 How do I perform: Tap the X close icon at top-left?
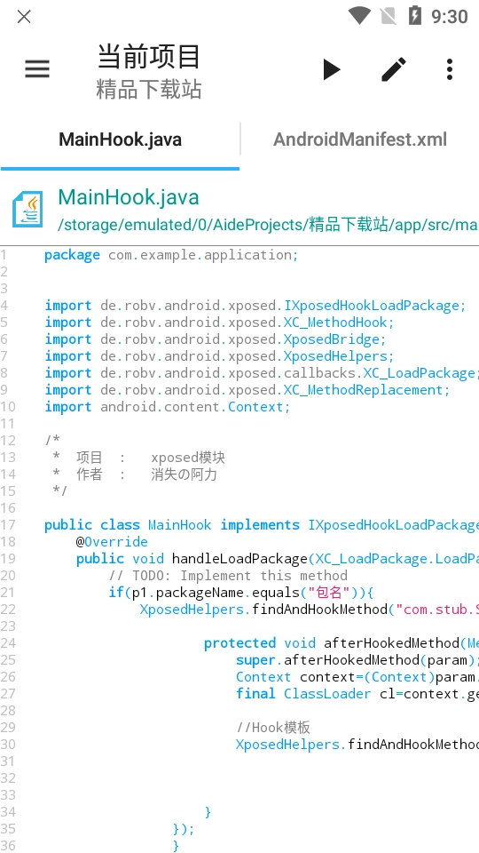[24, 16]
